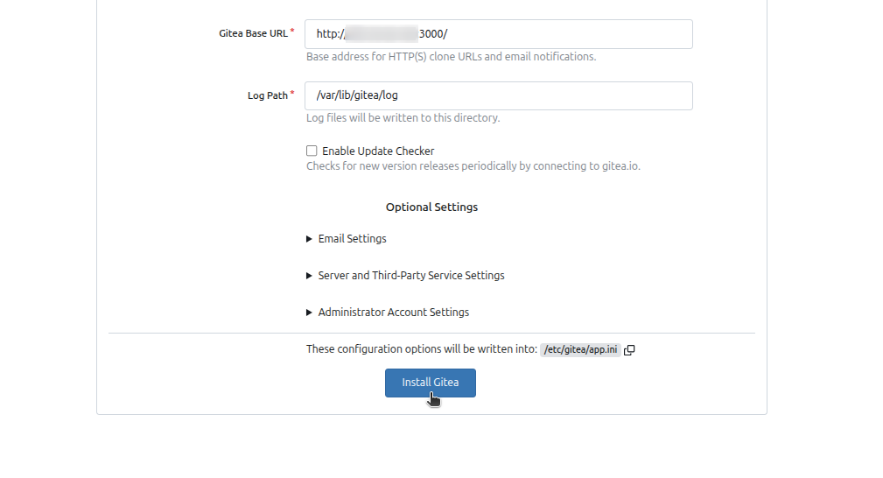The height and width of the screenshot is (478, 883).
Task: Expand Email Settings section
Action: (347, 239)
